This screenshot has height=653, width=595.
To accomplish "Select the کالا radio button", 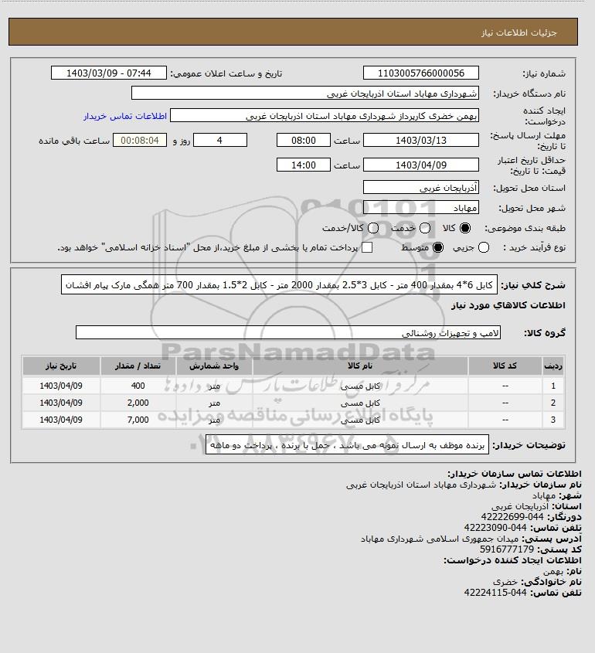I will (465, 228).
